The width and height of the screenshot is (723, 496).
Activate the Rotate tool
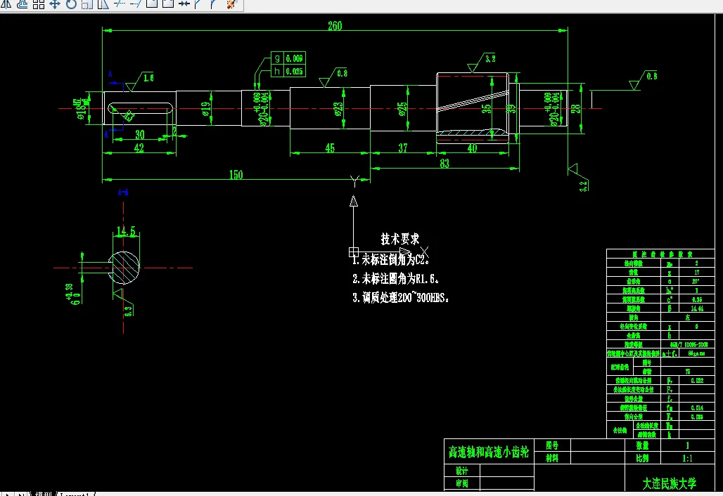pyautogui.click(x=71, y=4)
